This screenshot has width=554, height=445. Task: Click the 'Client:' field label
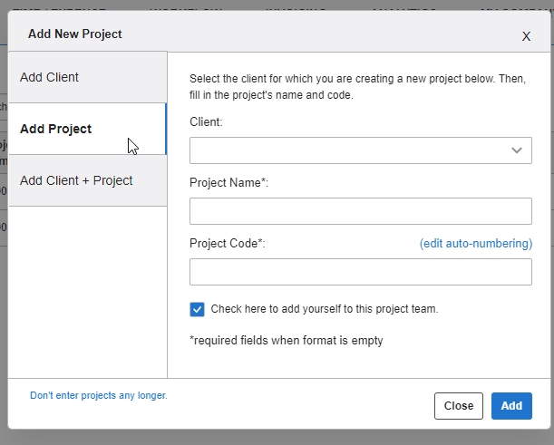[x=206, y=121]
